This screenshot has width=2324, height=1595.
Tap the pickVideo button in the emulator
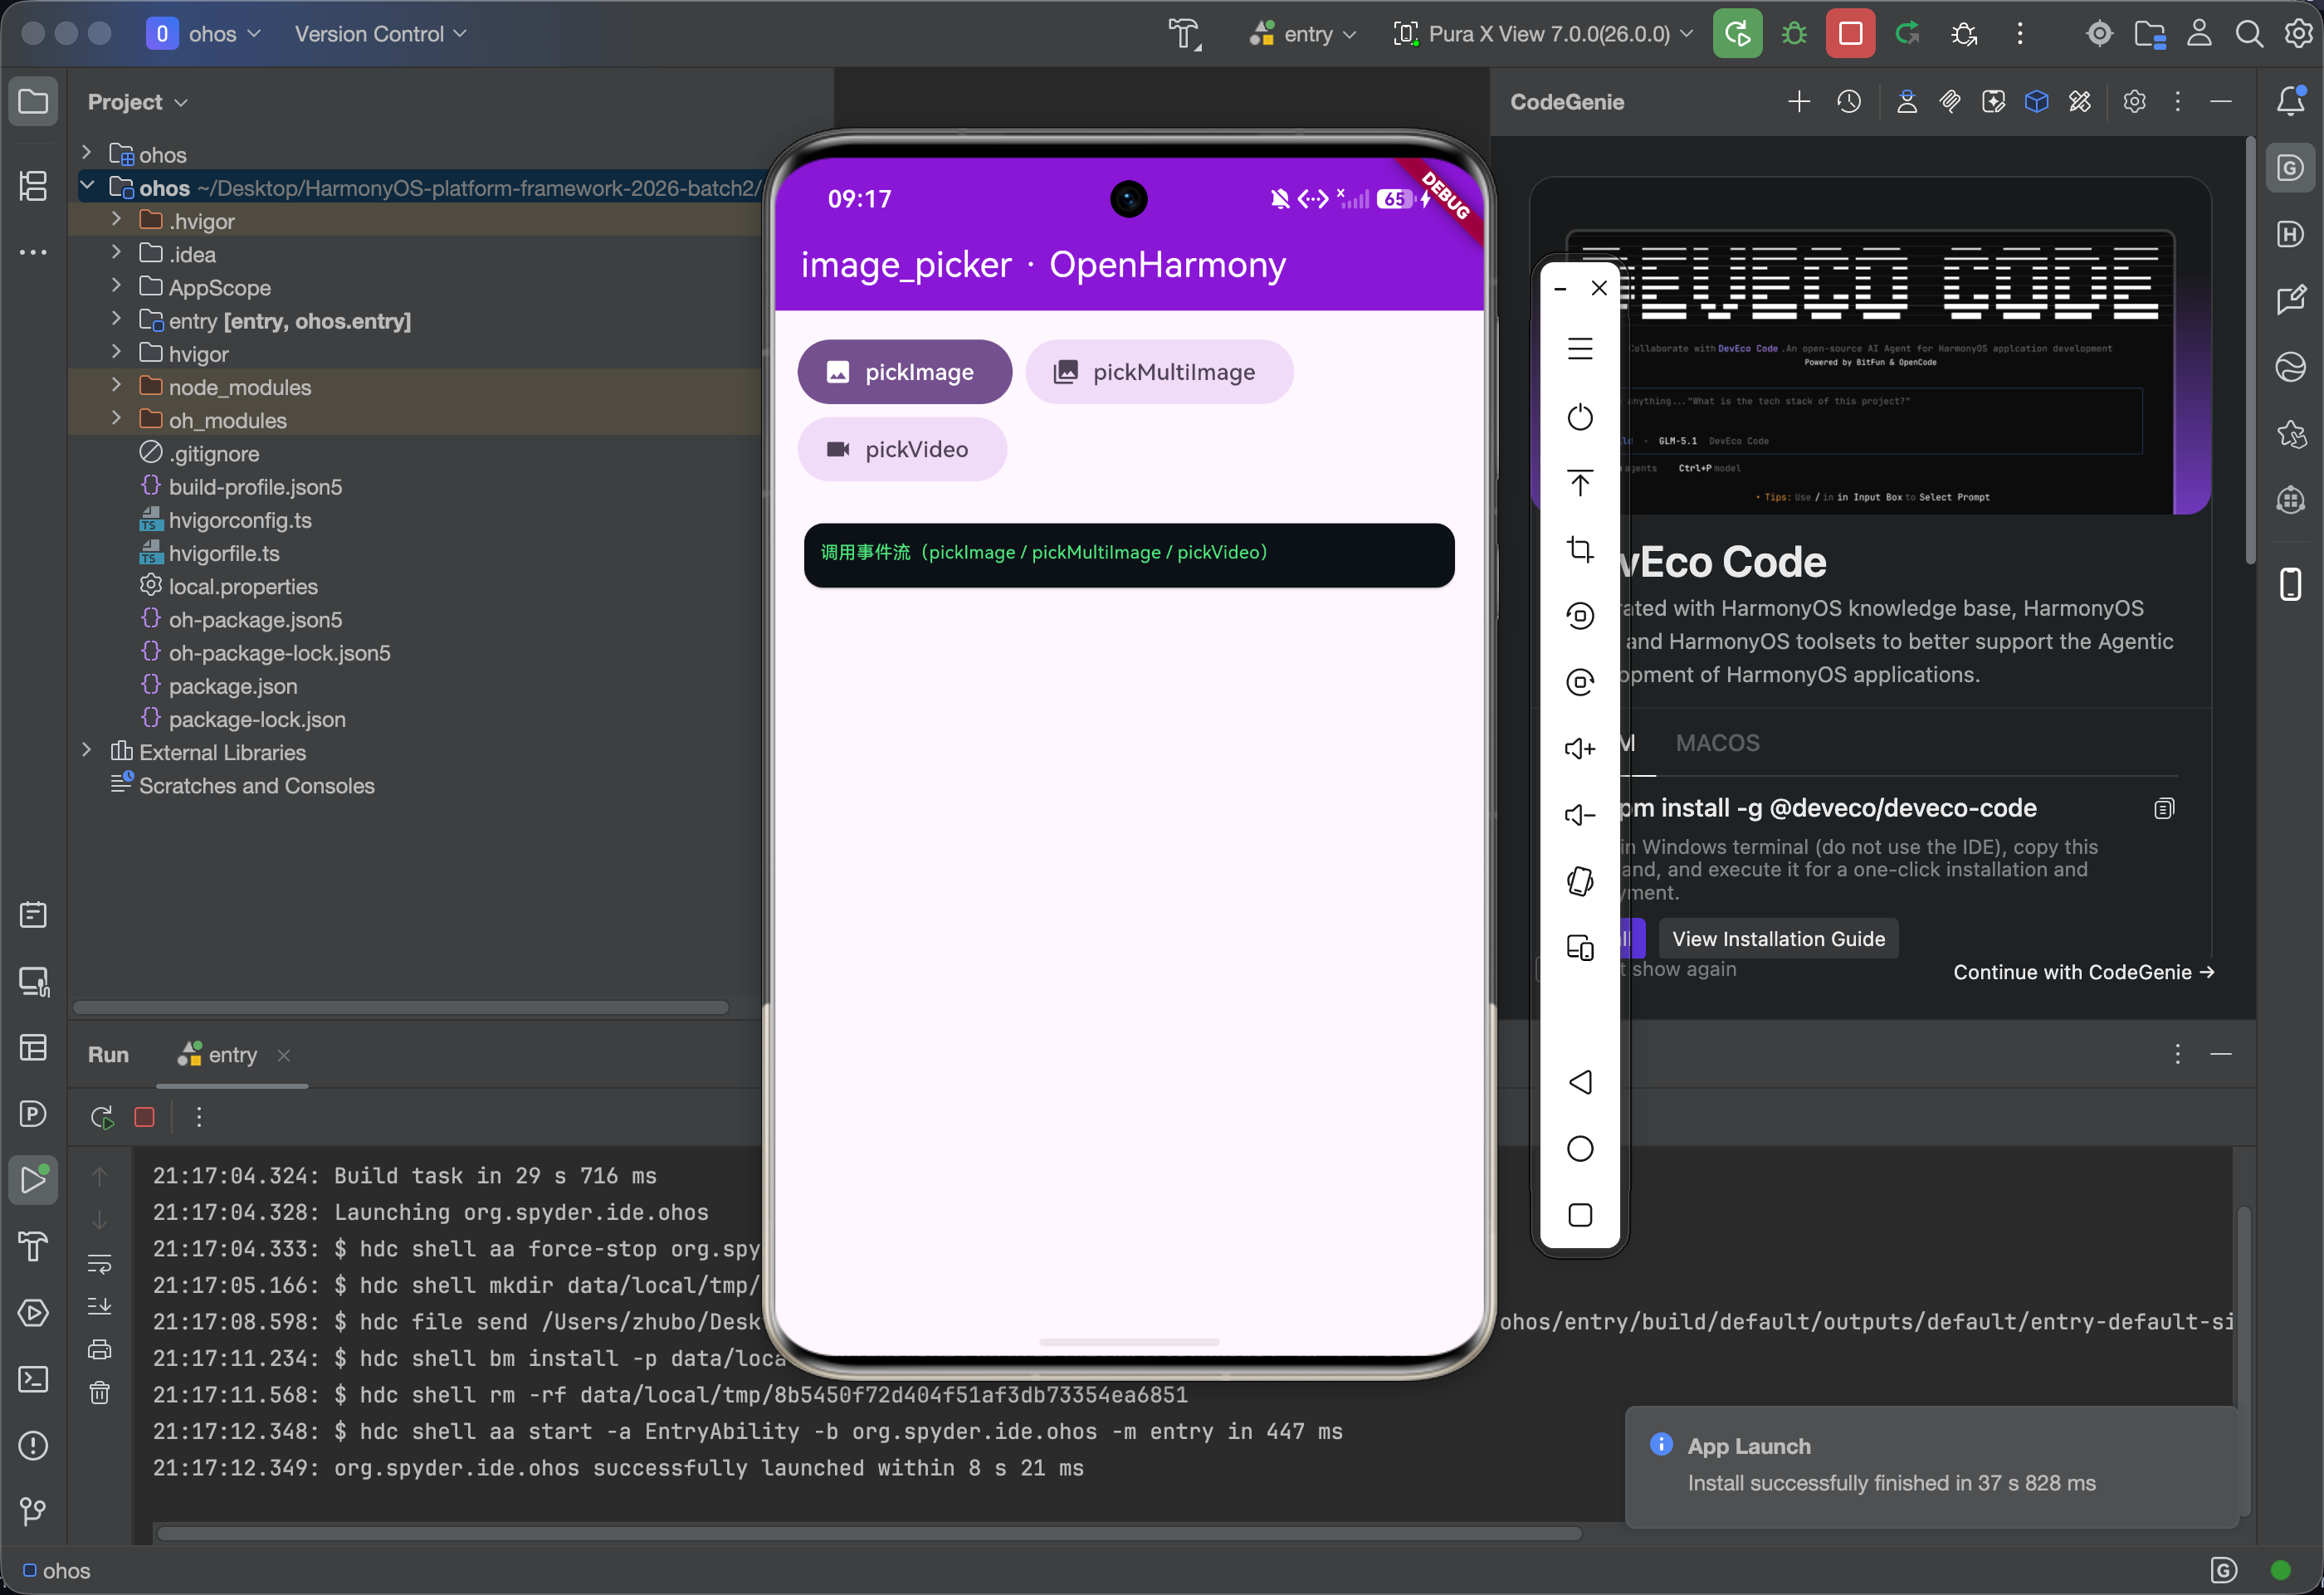(902, 449)
